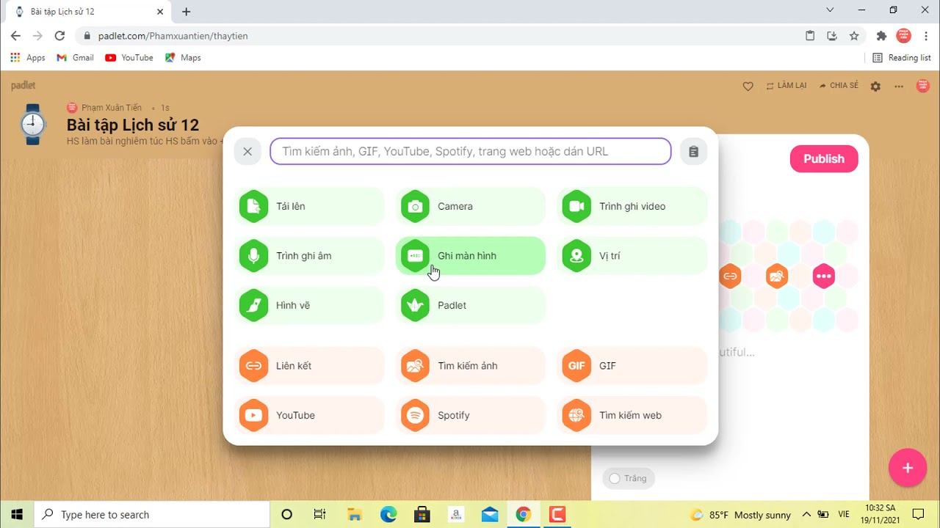Choose the Tải lên upload option
The image size is (940, 528).
pyautogui.click(x=309, y=206)
